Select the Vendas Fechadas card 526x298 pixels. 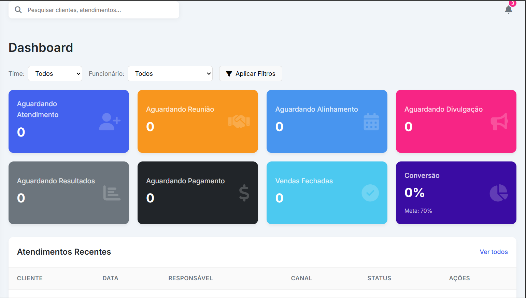click(x=327, y=193)
